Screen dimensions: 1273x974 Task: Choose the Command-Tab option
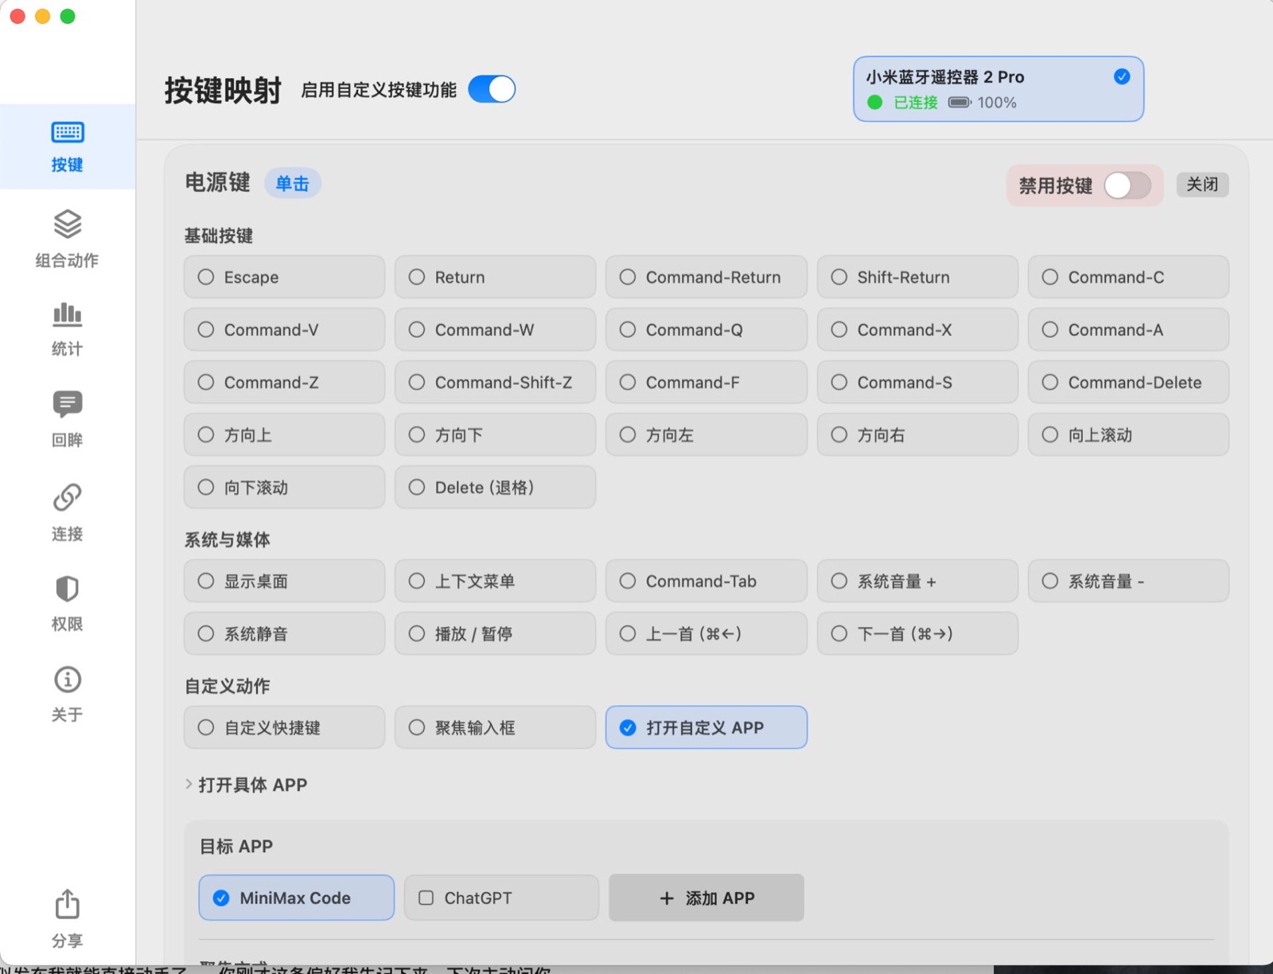(706, 581)
